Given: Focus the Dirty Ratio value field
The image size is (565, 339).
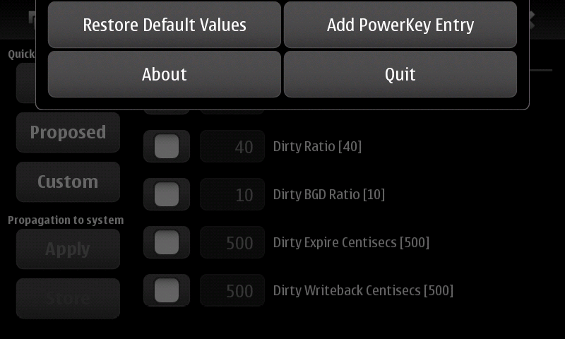Looking at the screenshot, I should (232, 147).
